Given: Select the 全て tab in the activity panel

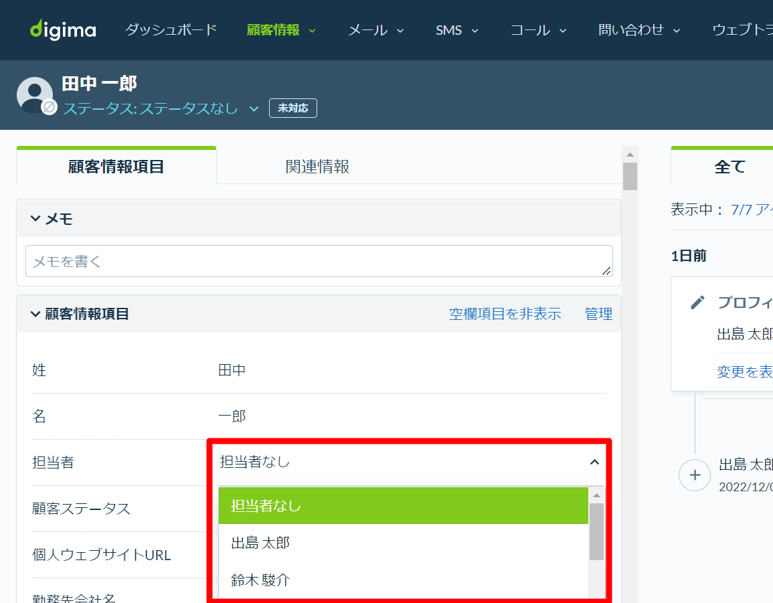Looking at the screenshot, I should [x=729, y=167].
